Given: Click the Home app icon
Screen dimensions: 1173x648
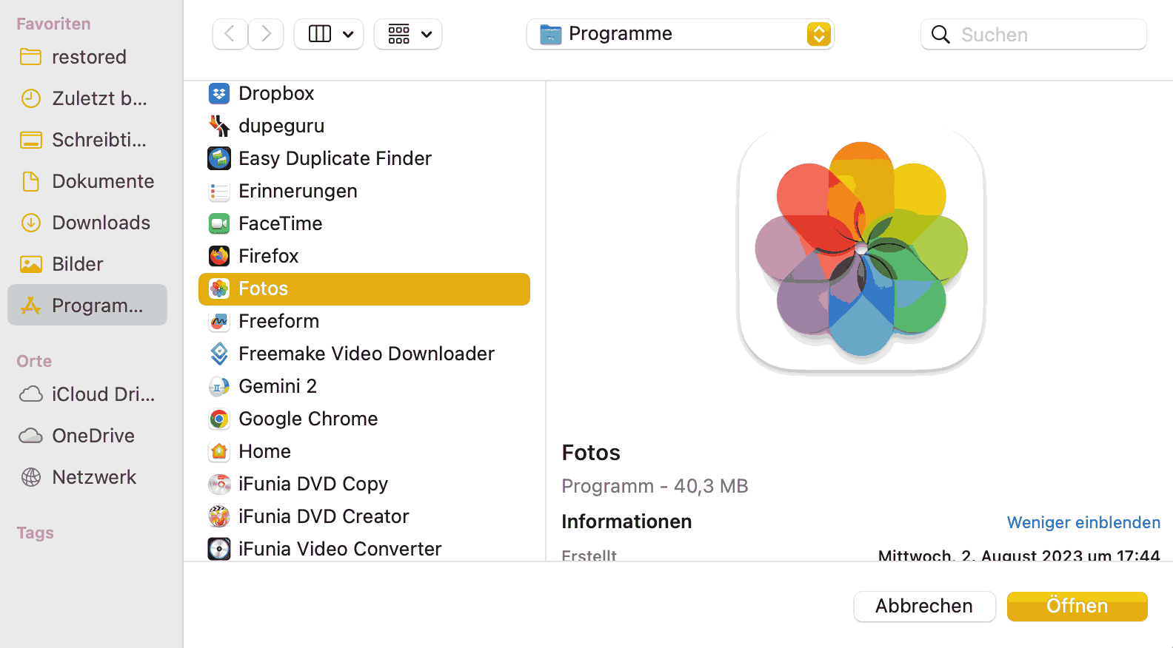Looking at the screenshot, I should (219, 451).
